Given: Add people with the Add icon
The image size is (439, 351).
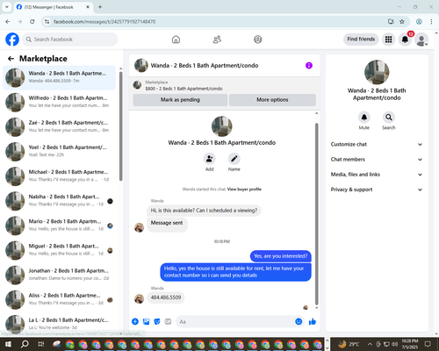Looking at the screenshot, I should [x=210, y=159].
